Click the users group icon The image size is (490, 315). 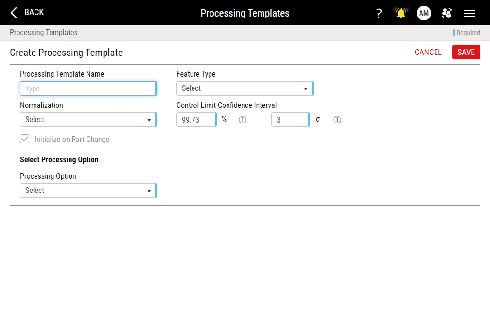click(x=447, y=13)
